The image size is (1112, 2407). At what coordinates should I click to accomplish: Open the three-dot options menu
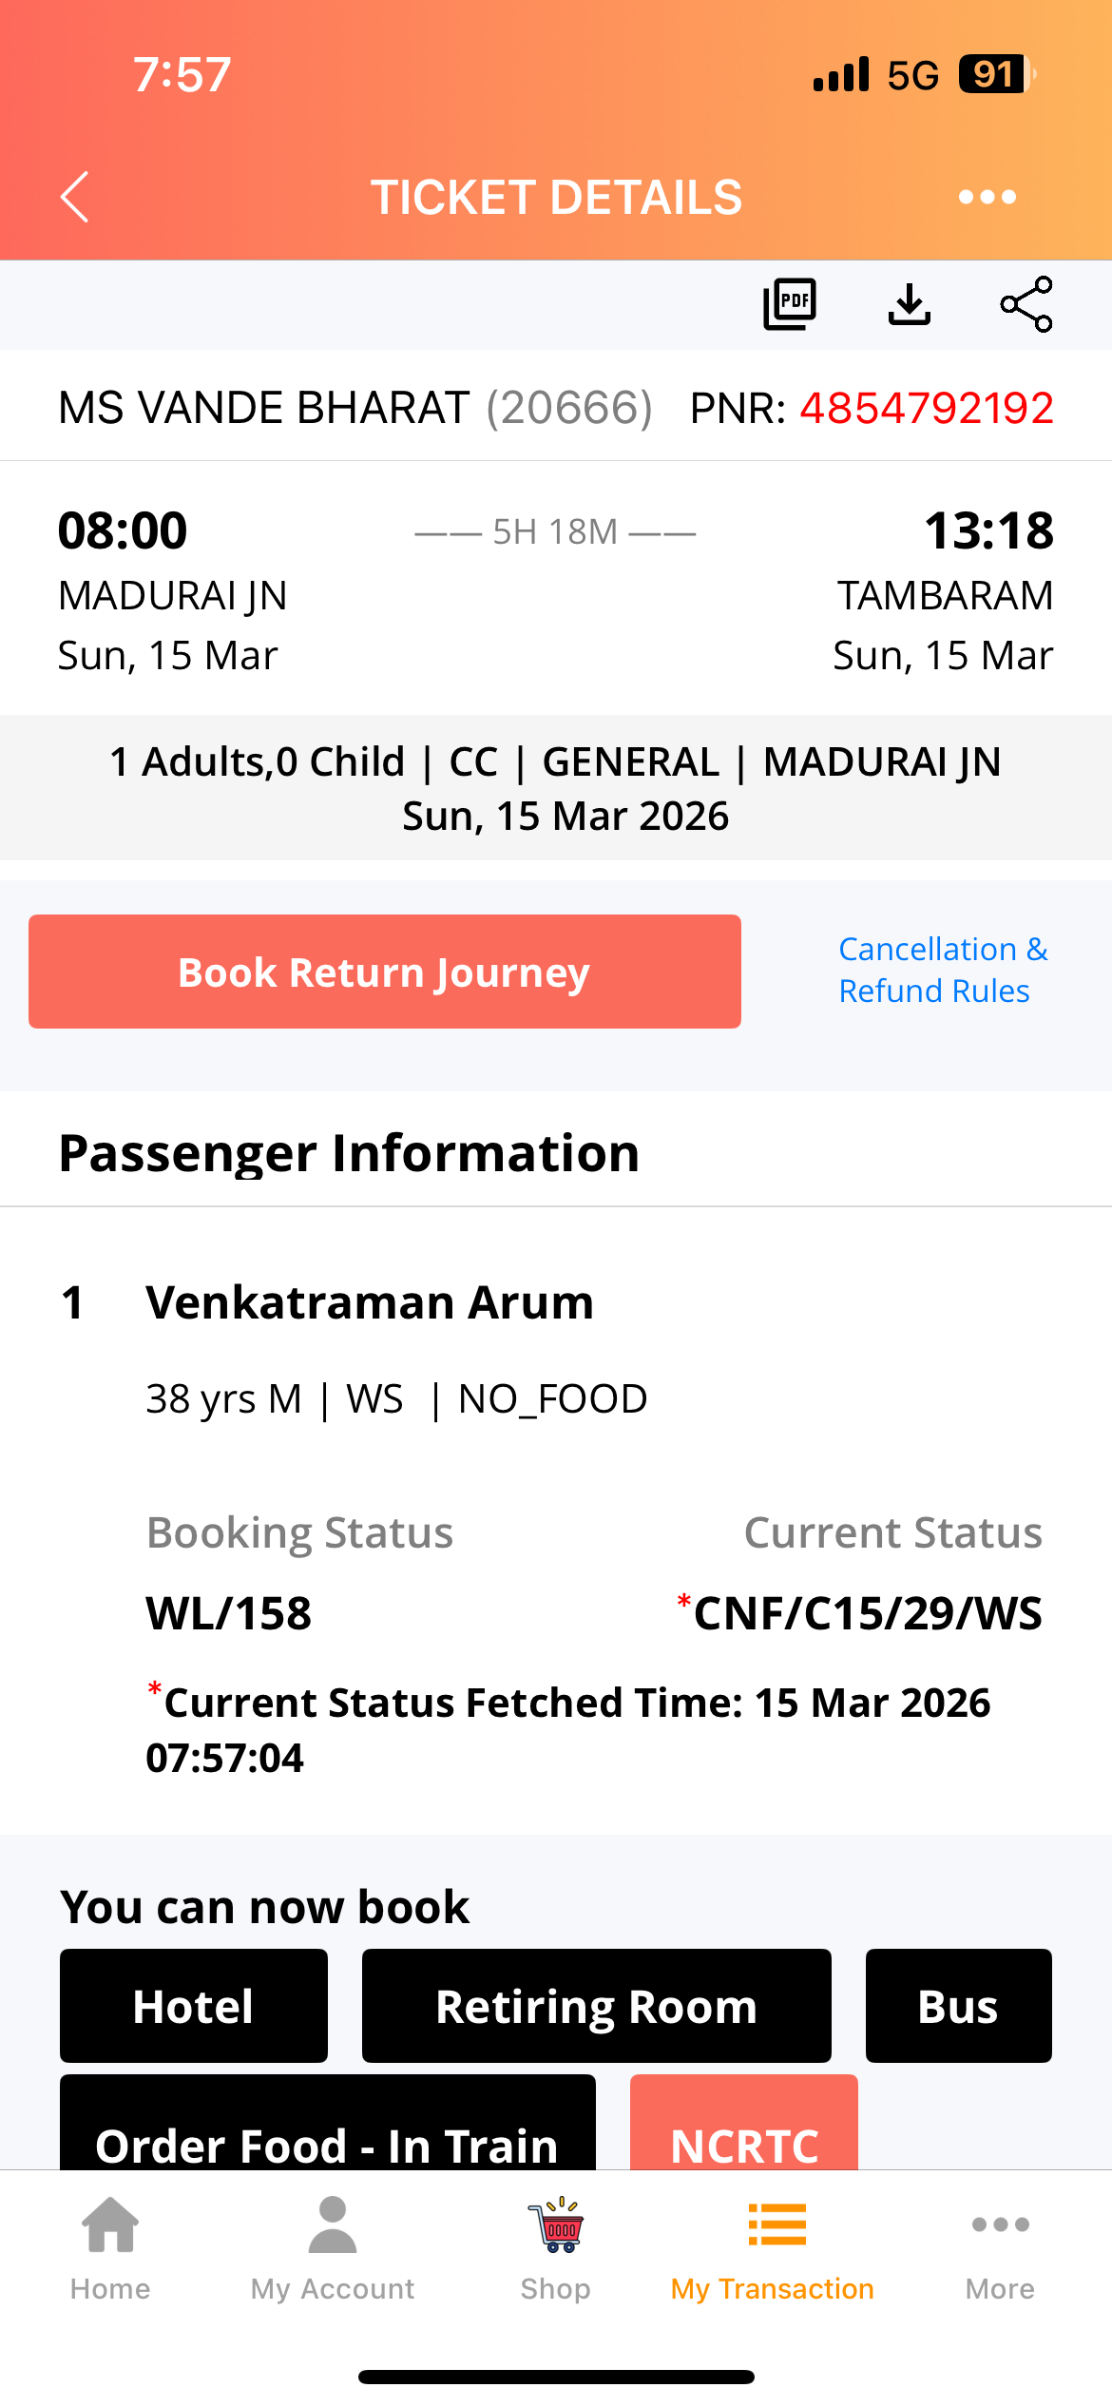(987, 197)
